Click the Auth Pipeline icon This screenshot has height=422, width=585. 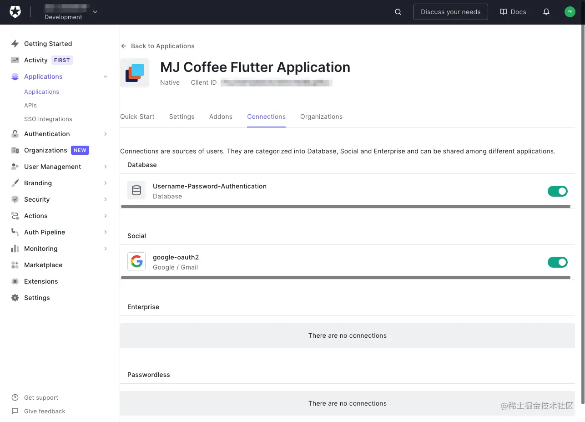pos(15,232)
